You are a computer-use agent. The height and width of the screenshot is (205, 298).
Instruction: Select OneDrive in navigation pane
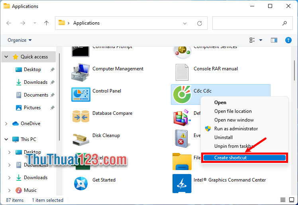(30, 124)
